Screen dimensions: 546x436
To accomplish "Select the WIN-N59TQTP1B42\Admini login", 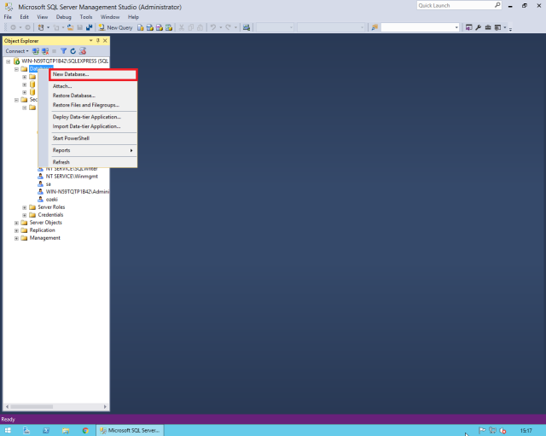I will (x=78, y=192).
